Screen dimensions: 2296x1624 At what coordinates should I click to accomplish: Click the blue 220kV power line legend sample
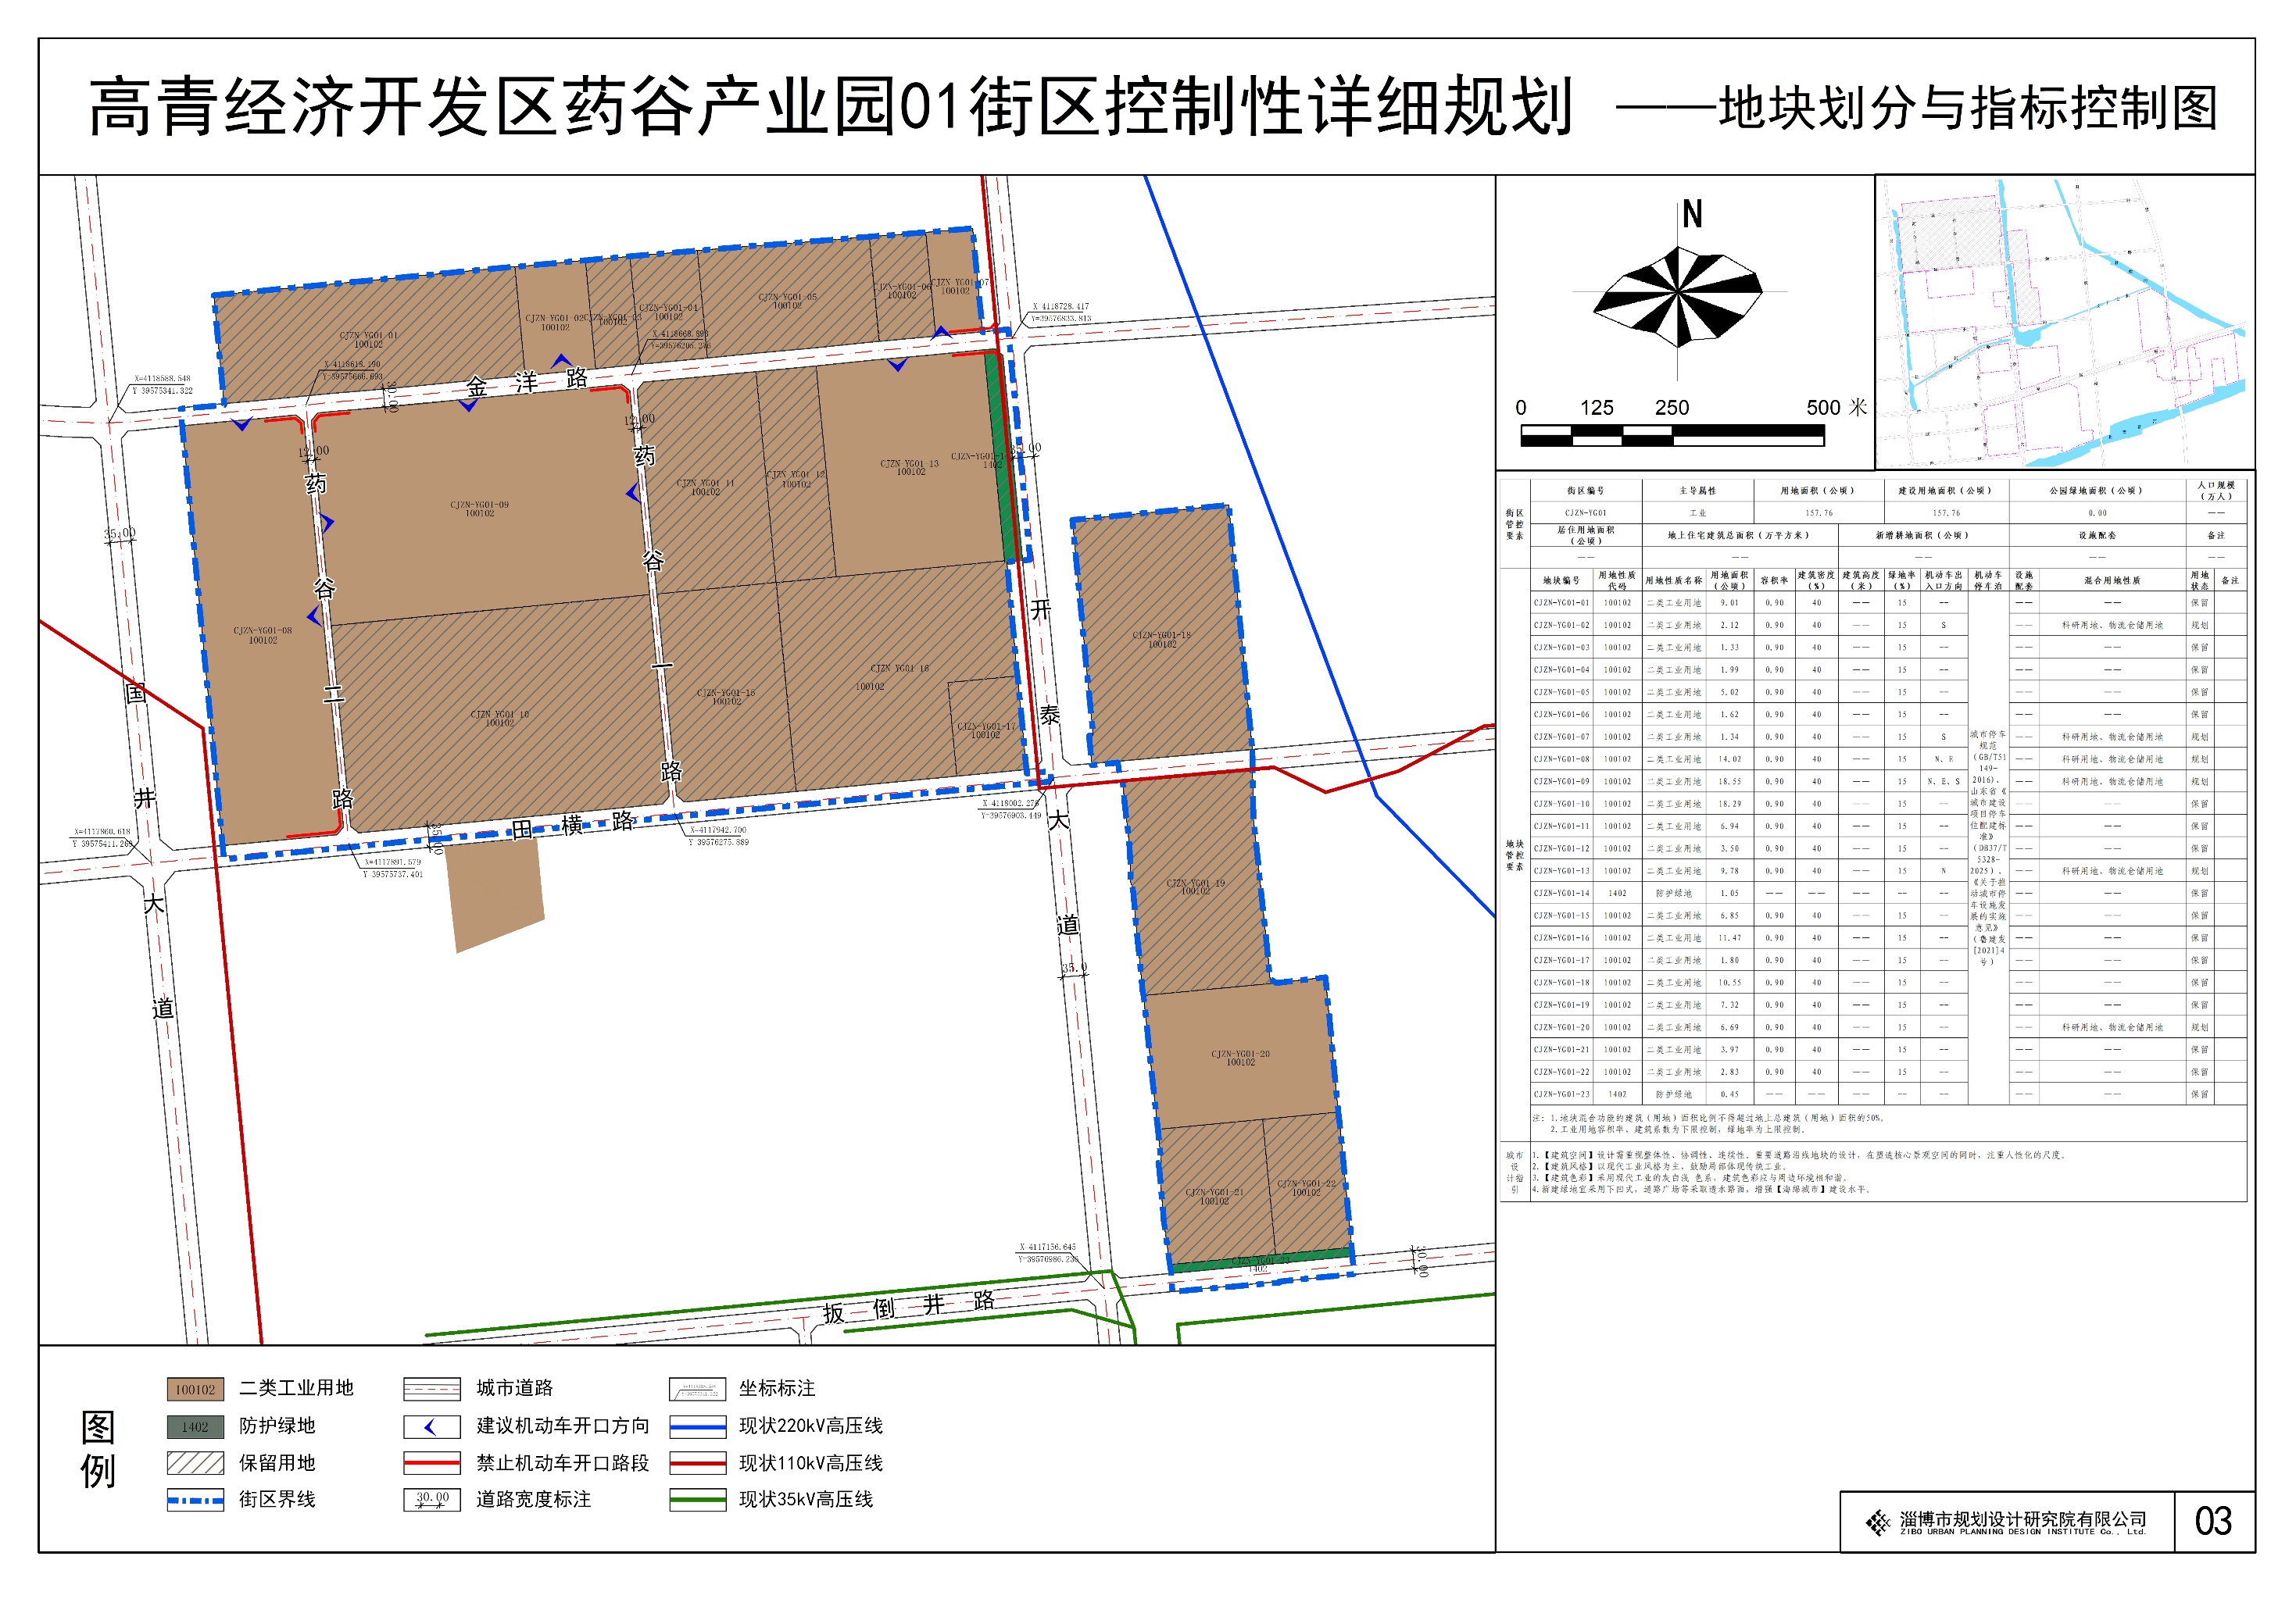tap(697, 1427)
